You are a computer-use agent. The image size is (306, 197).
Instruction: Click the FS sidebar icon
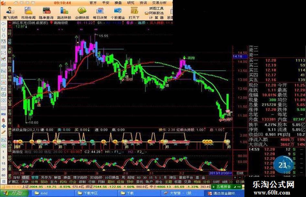tap(4, 140)
